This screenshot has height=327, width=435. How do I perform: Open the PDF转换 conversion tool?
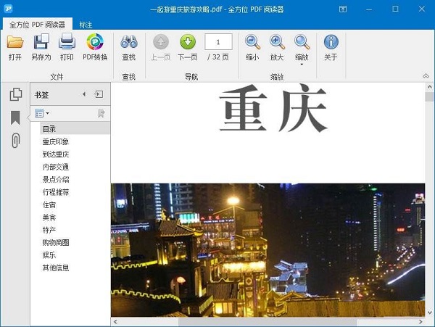click(x=95, y=42)
